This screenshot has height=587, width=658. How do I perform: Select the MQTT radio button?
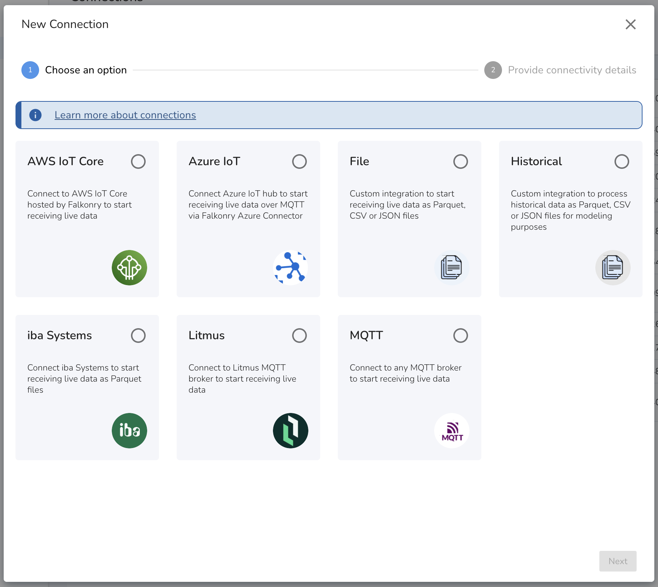point(461,336)
